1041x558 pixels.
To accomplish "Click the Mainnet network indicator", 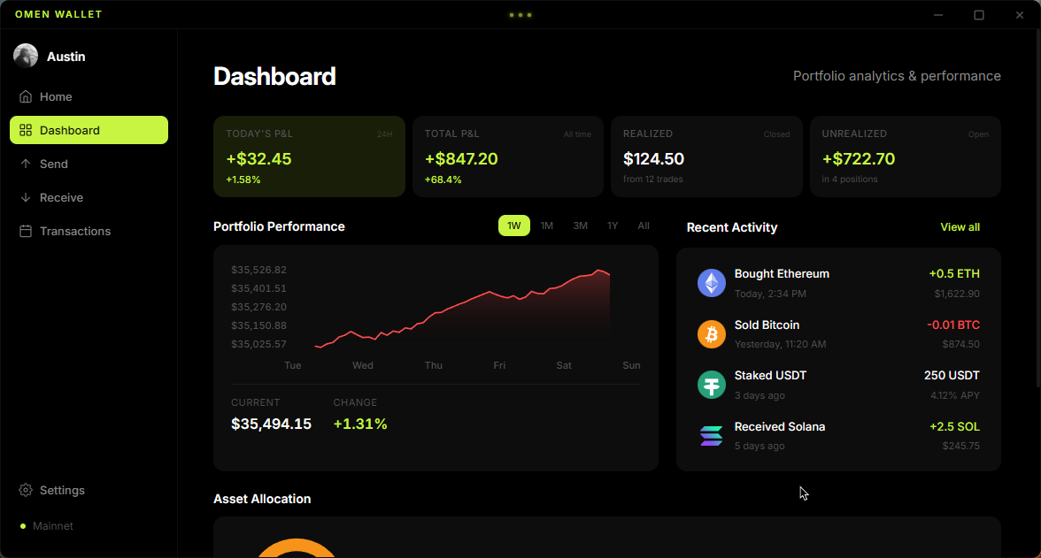I will point(52,526).
